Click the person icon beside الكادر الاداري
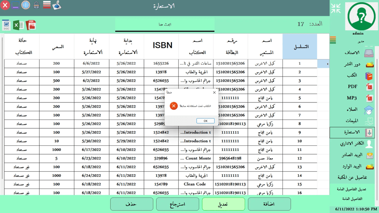Screen dimensions: 379x213 tap(369, 144)
